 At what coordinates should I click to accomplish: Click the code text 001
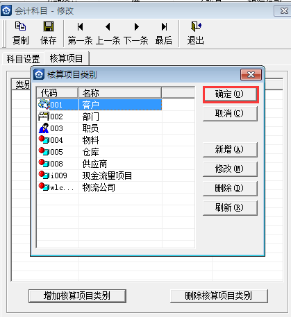pyautogui.click(x=56, y=105)
